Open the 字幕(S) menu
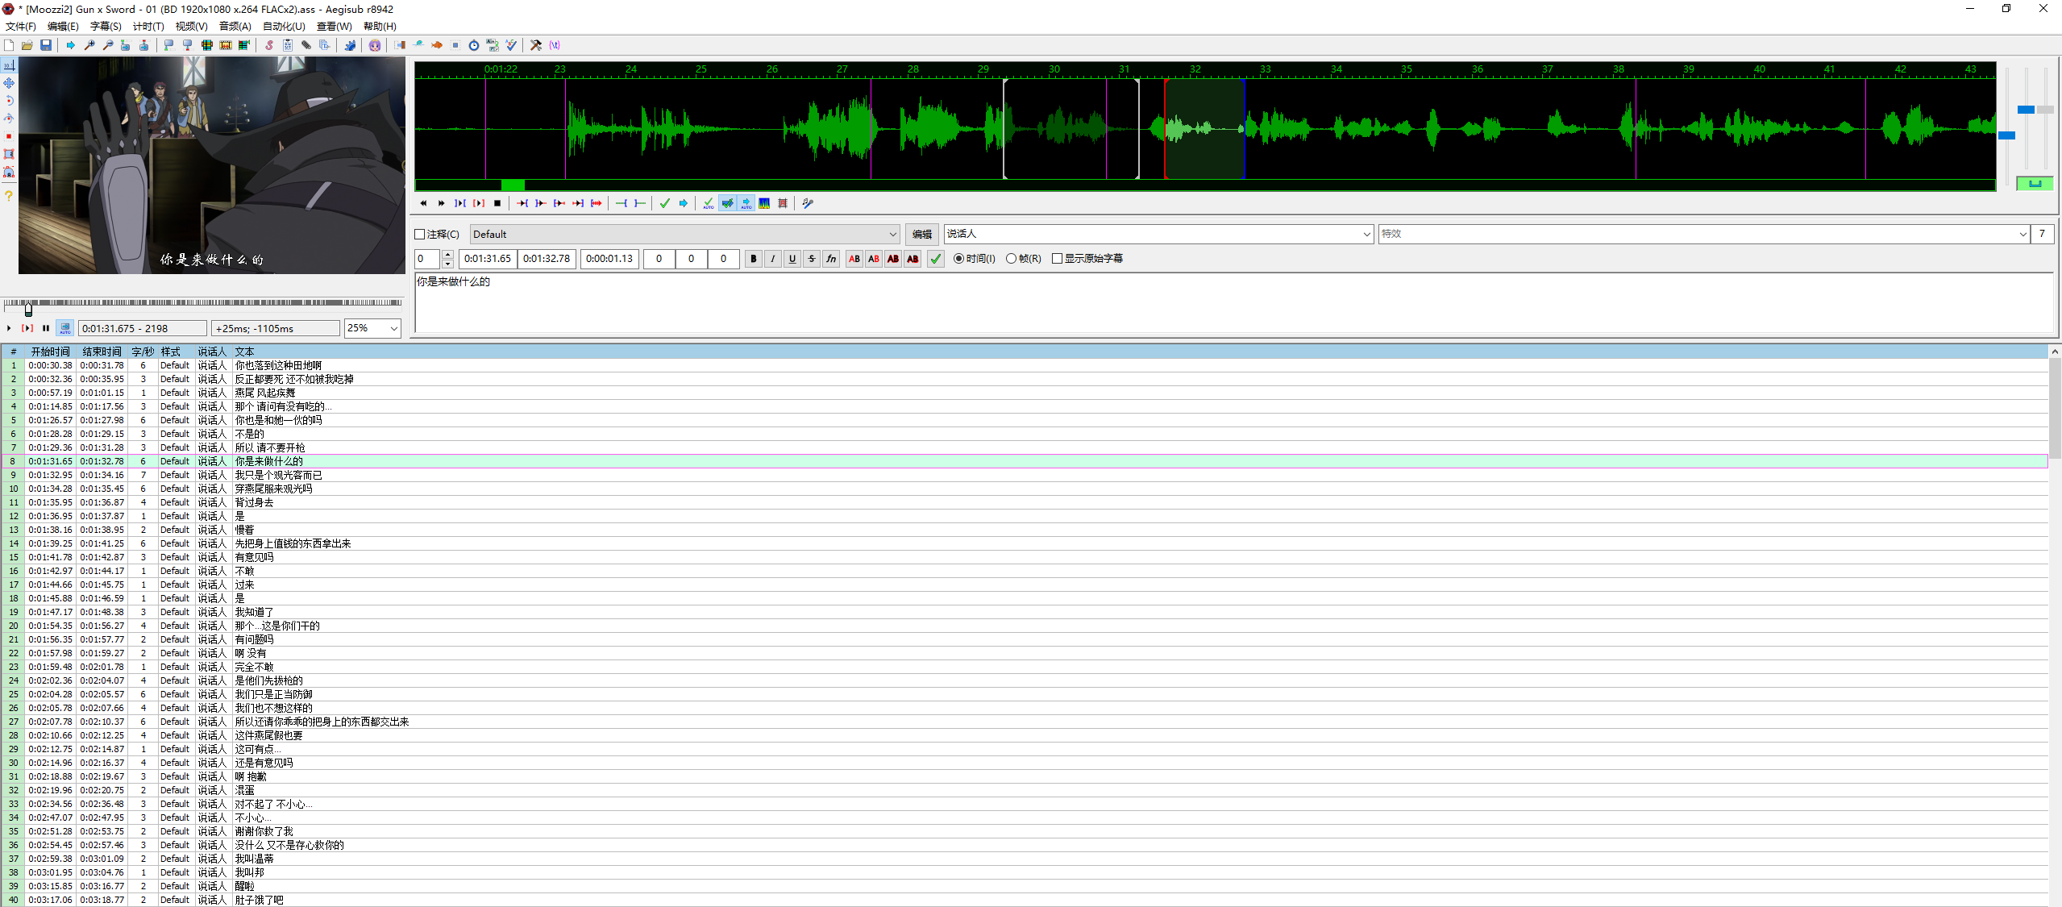The width and height of the screenshot is (2062, 907). (106, 27)
